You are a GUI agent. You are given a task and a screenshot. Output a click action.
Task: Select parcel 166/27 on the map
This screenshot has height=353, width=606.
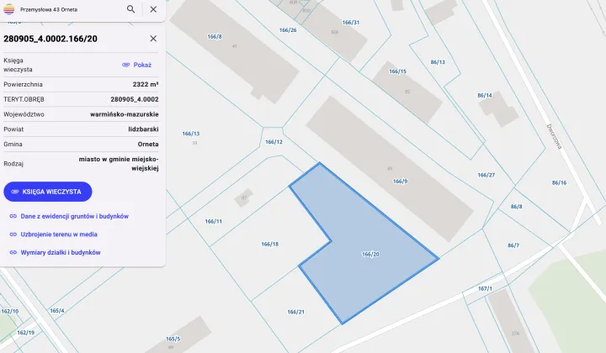486,175
